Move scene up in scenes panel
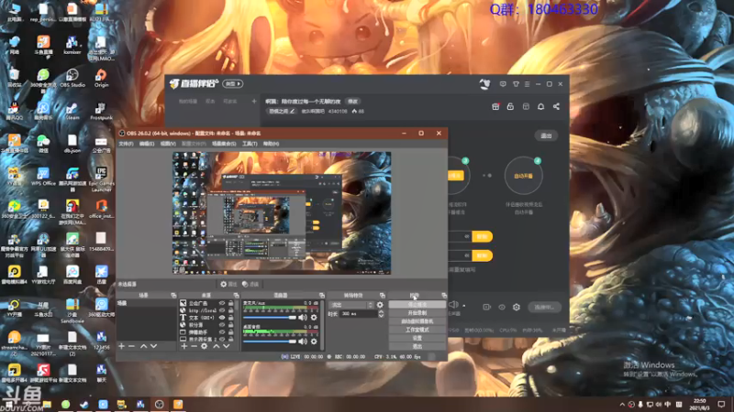 144,346
